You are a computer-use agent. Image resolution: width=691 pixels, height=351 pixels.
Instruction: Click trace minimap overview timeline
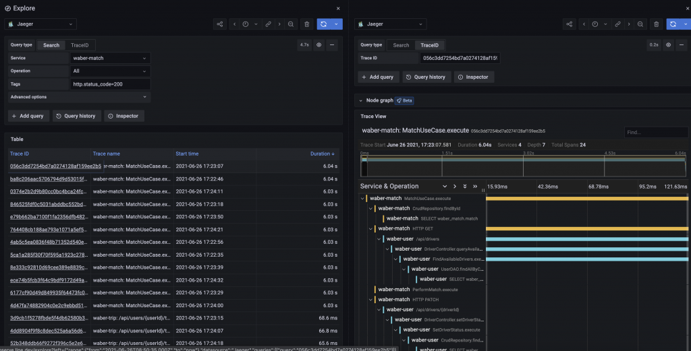tap(523, 166)
